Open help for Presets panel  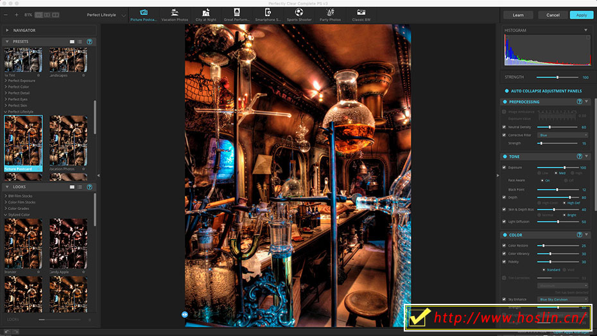[x=89, y=42]
